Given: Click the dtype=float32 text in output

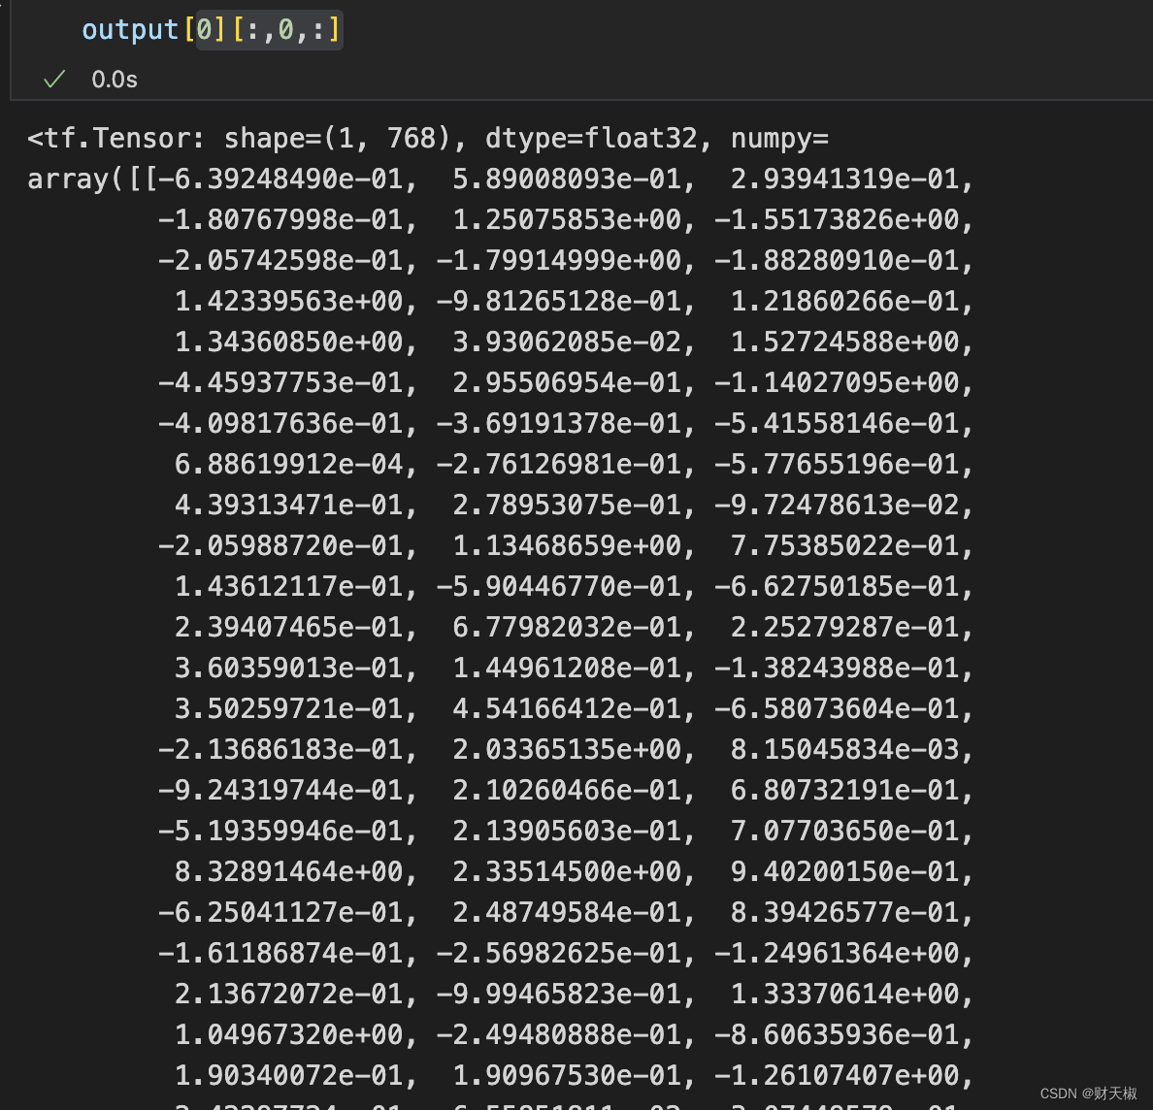Looking at the screenshot, I should point(591,139).
